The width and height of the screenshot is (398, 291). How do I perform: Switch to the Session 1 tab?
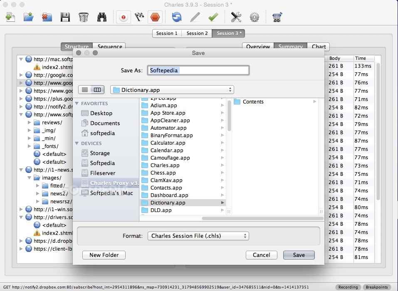coord(167,33)
